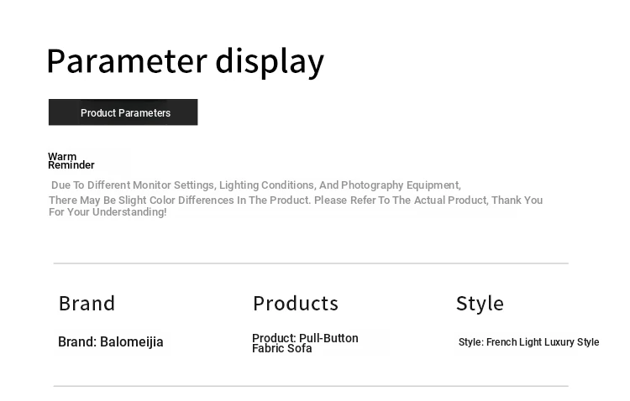The image size is (630, 401).
Task: Click the Brand column heading
Action: [x=87, y=304]
